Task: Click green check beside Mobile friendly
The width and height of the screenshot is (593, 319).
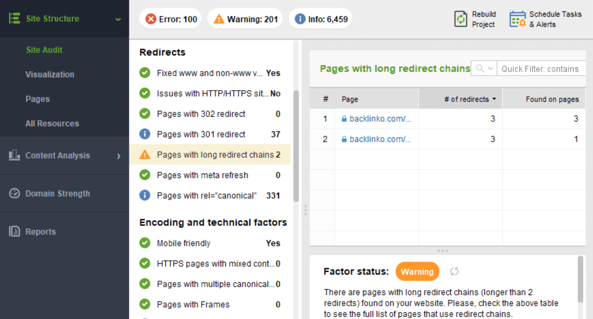Action: tap(145, 243)
